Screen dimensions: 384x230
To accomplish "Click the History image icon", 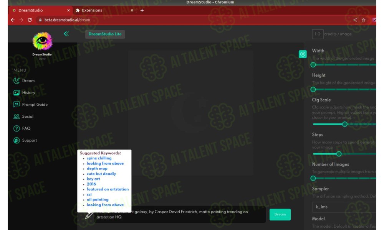I will coord(17,93).
